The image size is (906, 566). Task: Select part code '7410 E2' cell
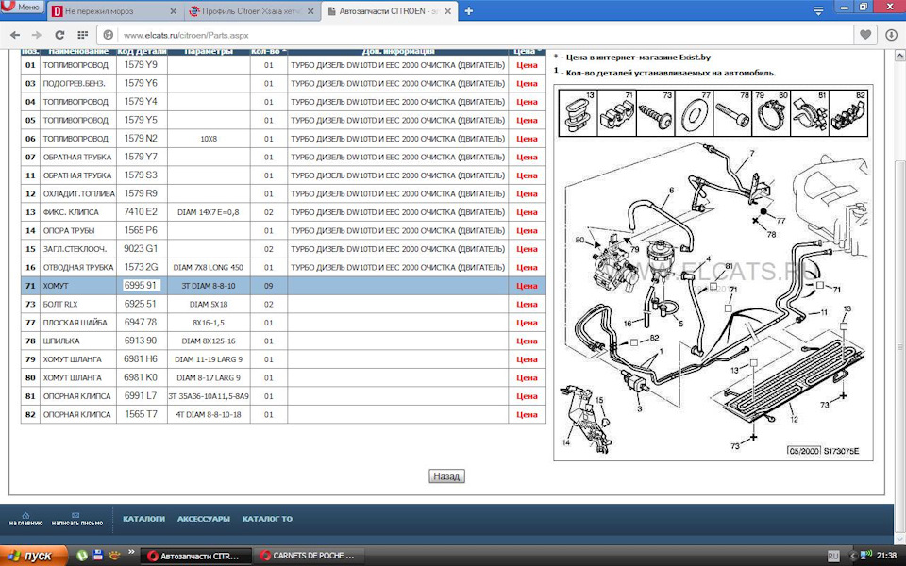click(x=141, y=212)
